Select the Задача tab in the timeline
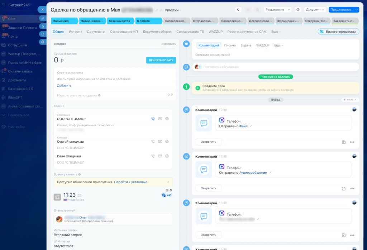The image size is (367, 250). [x=246, y=46]
